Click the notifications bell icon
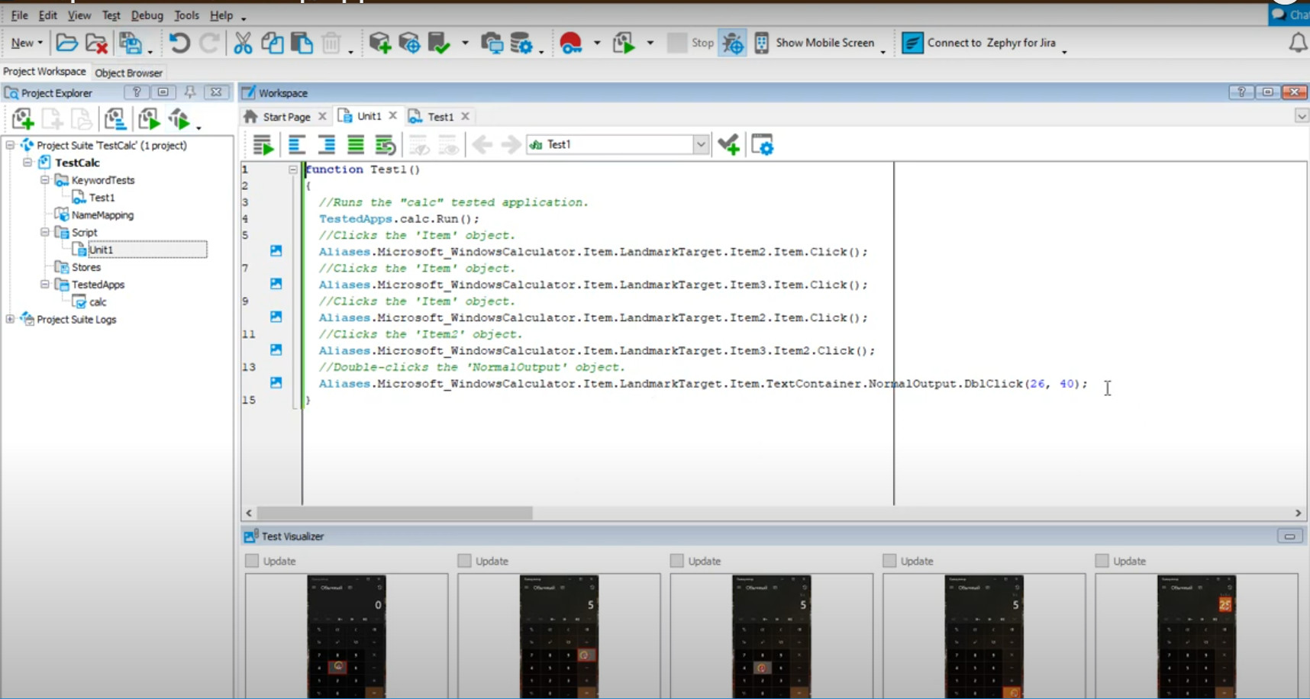The width and height of the screenshot is (1310, 699). pyautogui.click(x=1297, y=43)
